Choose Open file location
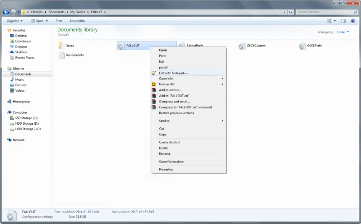The height and width of the screenshot is (224, 361). click(x=188, y=162)
